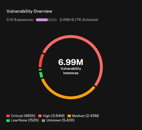The height and width of the screenshot is (130, 142).
Task: Click the Medium orange legend swatch
Action: (69, 116)
